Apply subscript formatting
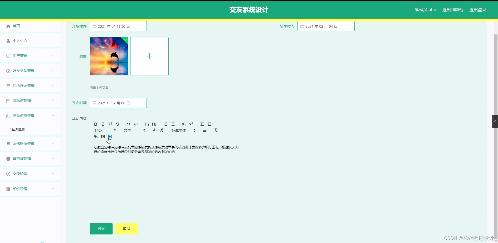This screenshot has height=243, width=498. pyautogui.click(x=183, y=124)
